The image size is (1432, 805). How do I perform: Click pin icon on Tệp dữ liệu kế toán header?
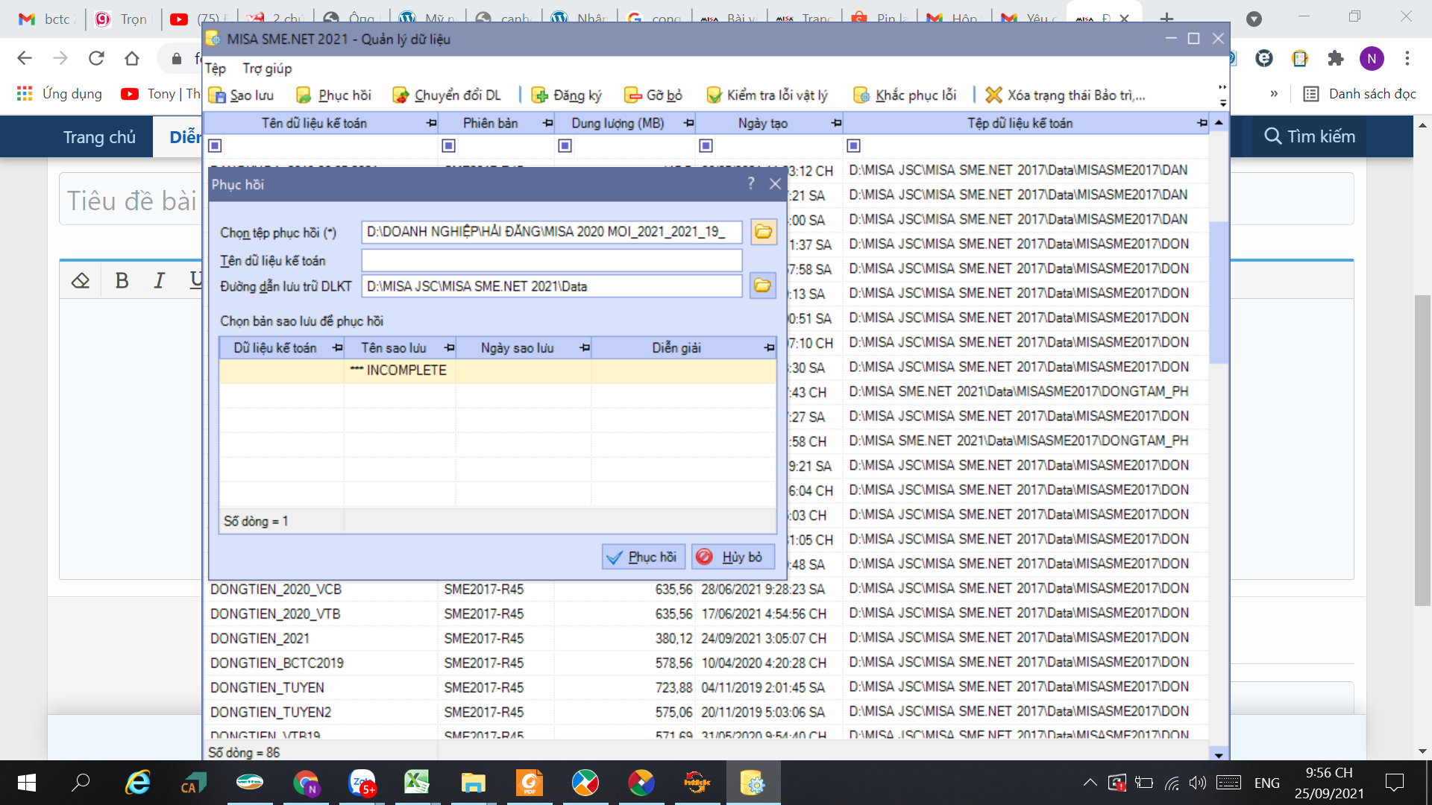pyautogui.click(x=1202, y=123)
